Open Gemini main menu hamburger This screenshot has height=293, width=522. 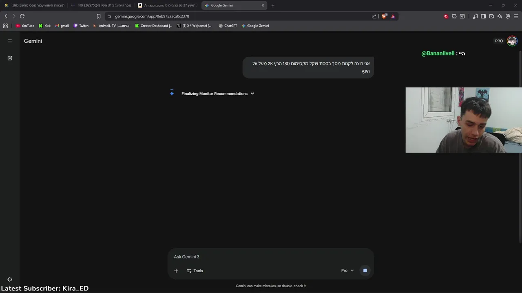pyautogui.click(x=10, y=41)
